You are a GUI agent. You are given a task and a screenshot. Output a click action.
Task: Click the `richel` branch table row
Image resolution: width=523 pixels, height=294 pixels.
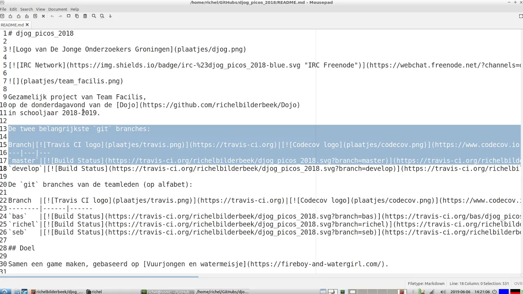[264, 225]
